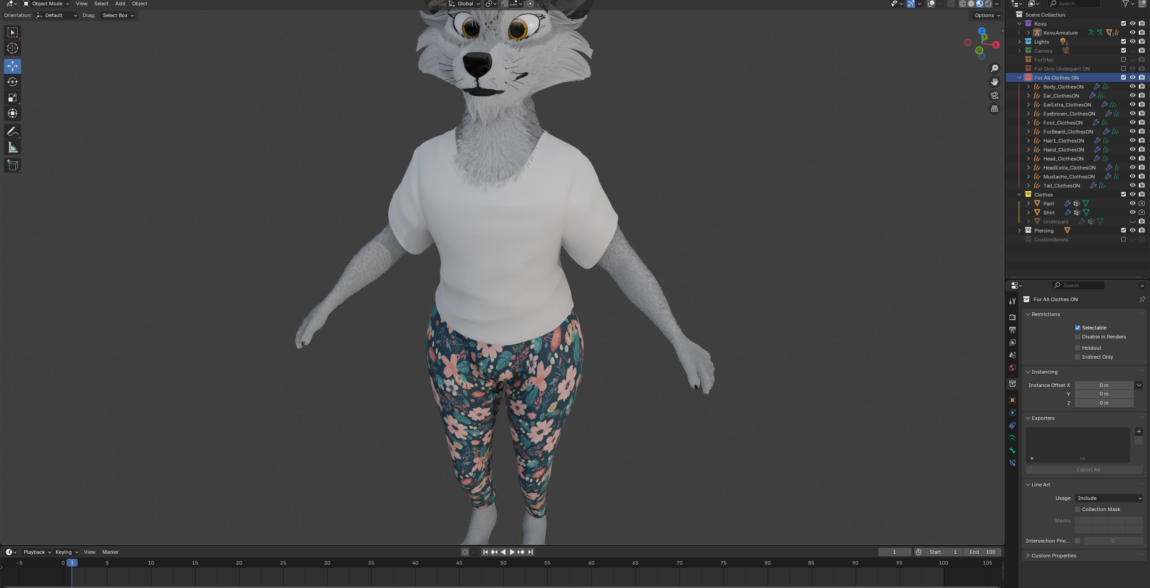This screenshot has width=1150, height=588.
Task: Play the animation forward
Action: pyautogui.click(x=512, y=552)
